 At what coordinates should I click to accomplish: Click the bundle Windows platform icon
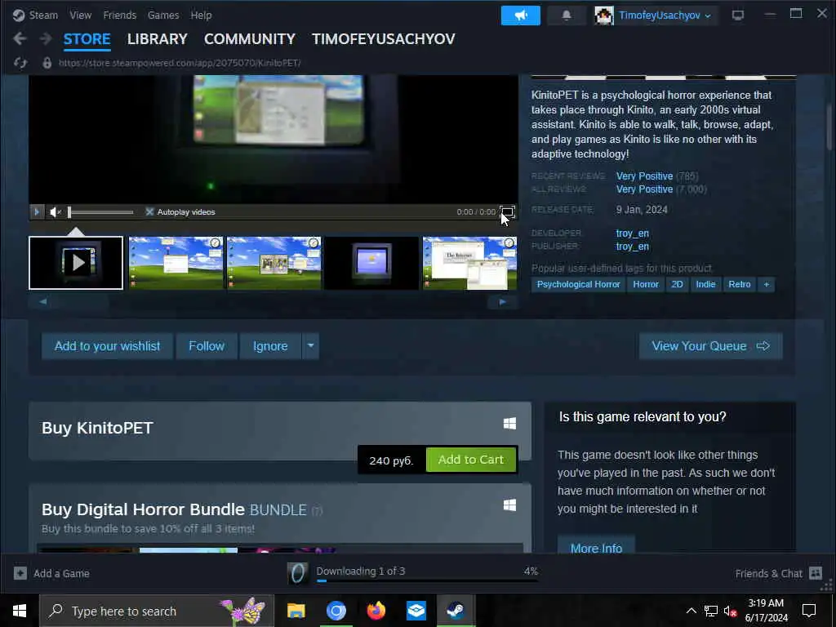[509, 505]
